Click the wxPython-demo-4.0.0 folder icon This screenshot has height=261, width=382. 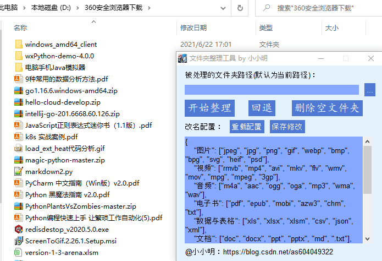[19, 56]
